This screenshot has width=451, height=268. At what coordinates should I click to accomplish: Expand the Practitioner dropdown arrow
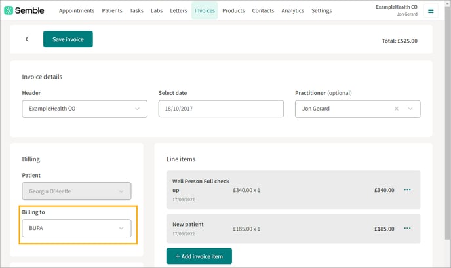[410, 109]
